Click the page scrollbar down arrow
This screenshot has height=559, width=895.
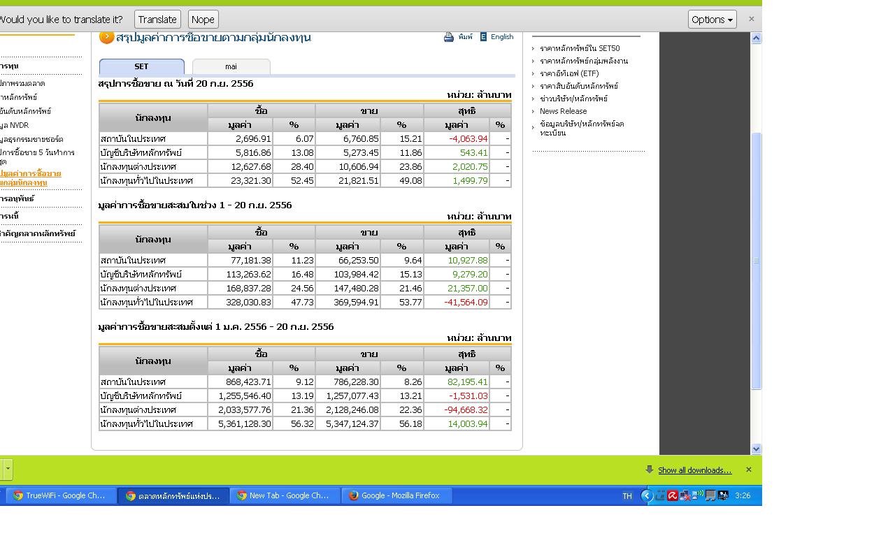point(756,449)
